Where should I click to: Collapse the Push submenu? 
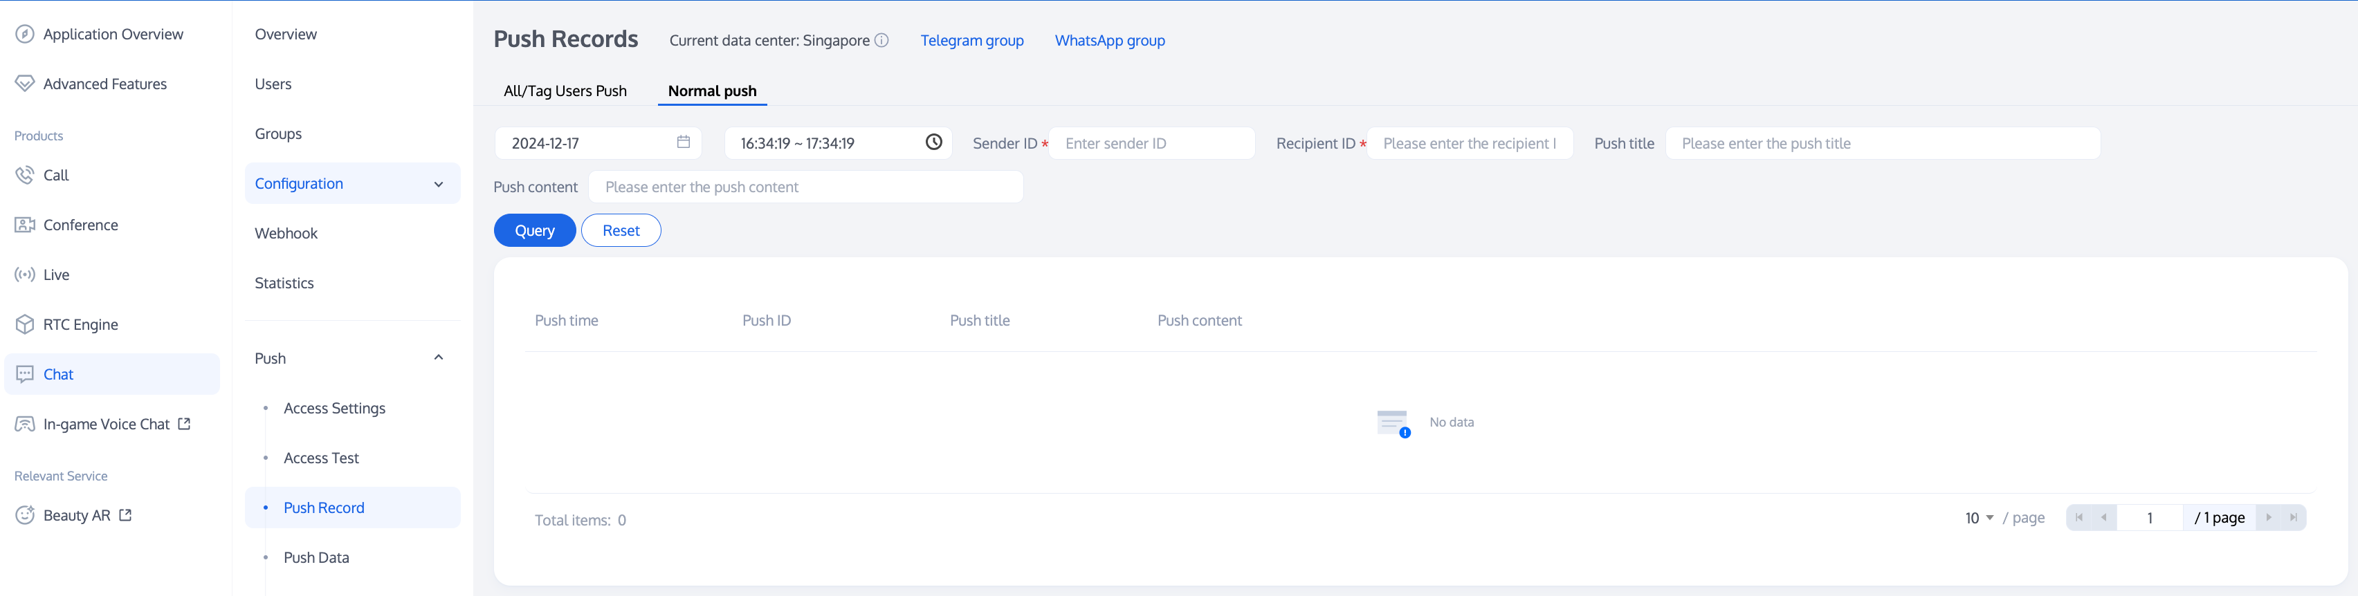click(439, 357)
